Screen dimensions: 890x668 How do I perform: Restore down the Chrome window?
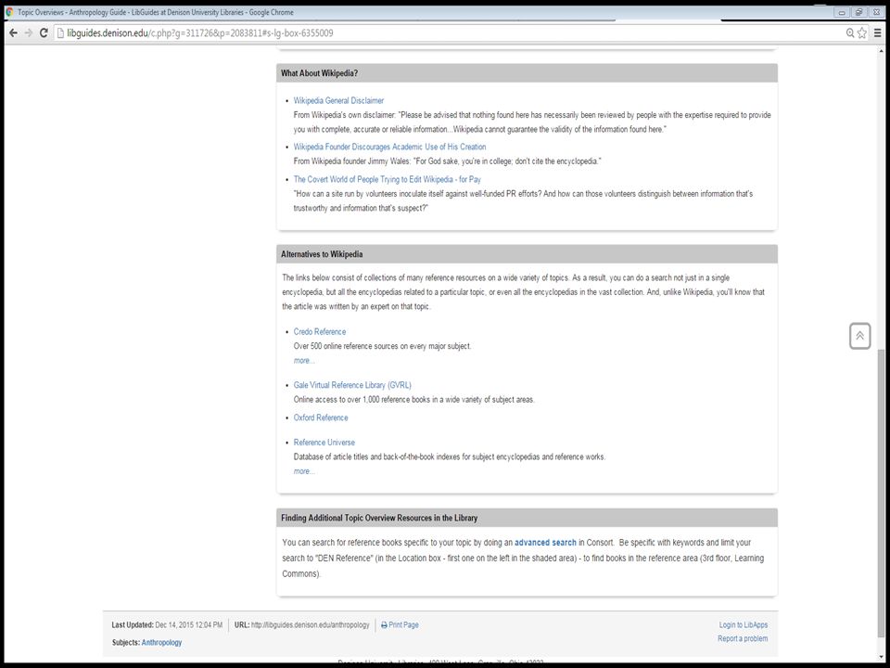tap(859, 12)
